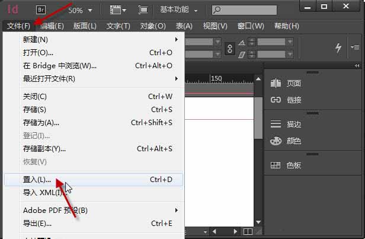This screenshot has height=239, width=365.
Task: Collapse panel dock with double-arrow
Action: (357, 66)
